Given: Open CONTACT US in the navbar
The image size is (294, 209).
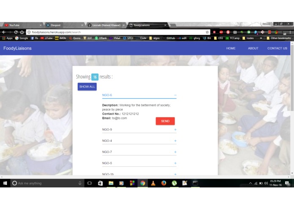Looking at the screenshot, I should coord(277,48).
